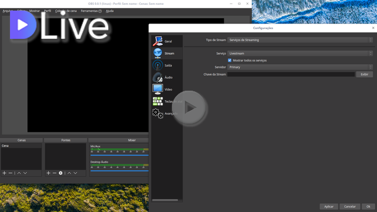This screenshot has height=212, width=377.
Task: Open the Saída output settings section
Action: pyautogui.click(x=167, y=65)
